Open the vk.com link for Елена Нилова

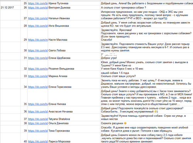tap(38, 104)
